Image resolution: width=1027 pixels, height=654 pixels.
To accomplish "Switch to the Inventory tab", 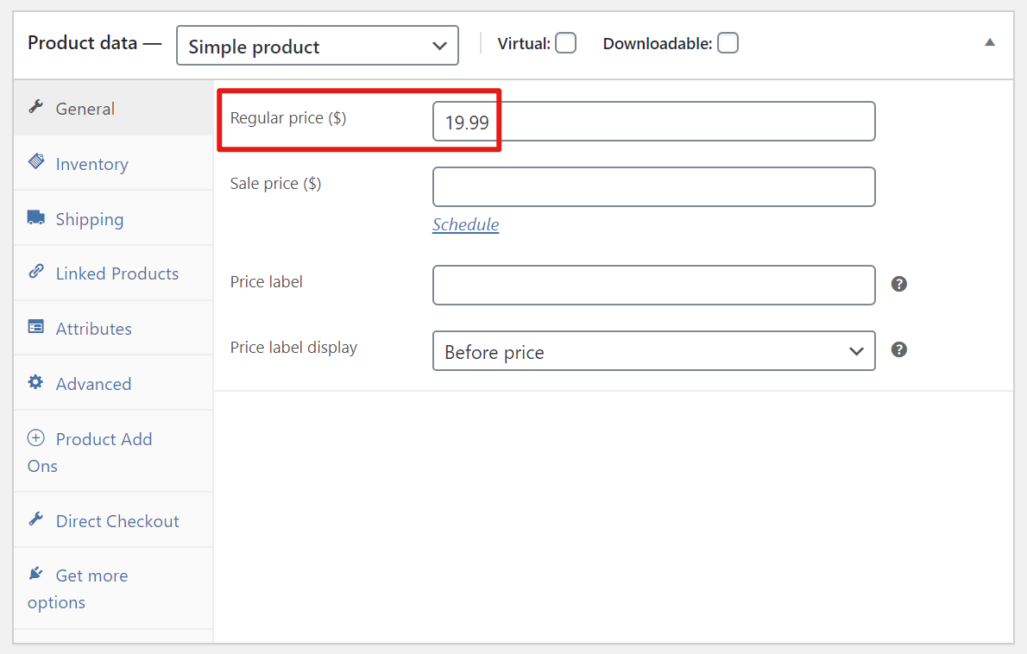I will 113,163.
